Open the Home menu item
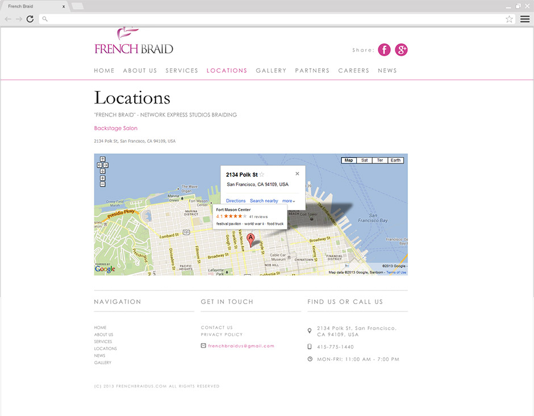This screenshot has height=416, width=534. pos(104,70)
